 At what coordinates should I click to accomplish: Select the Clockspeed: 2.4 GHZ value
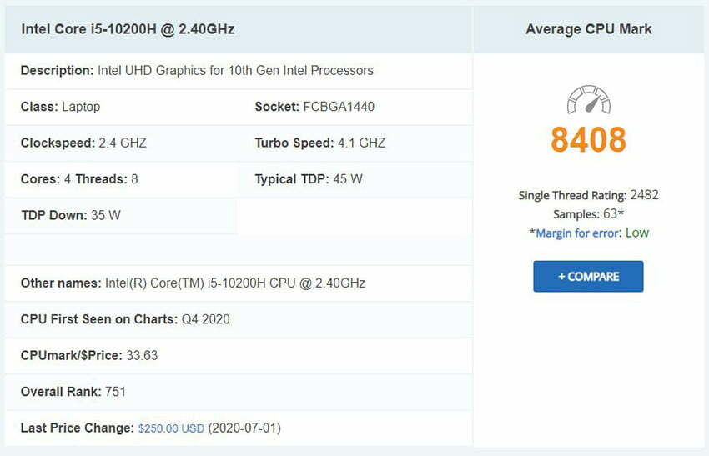point(83,143)
